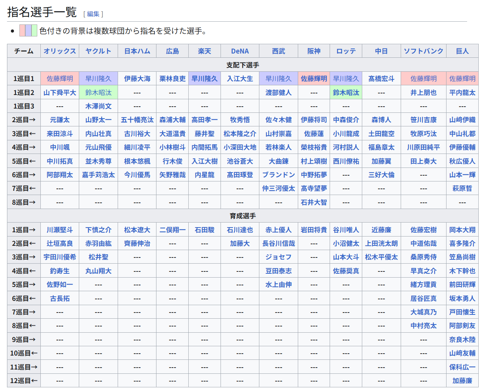Click the 日本ハム column header link
The height and width of the screenshot is (392, 483).
[x=137, y=51]
